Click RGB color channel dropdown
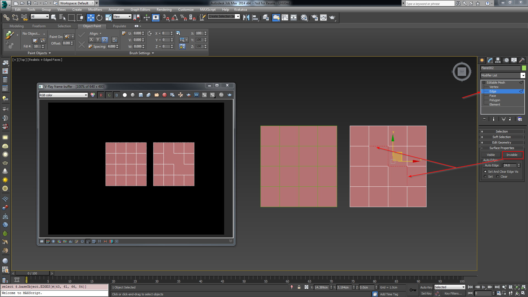Screen dimensions: 528x297 62,95
